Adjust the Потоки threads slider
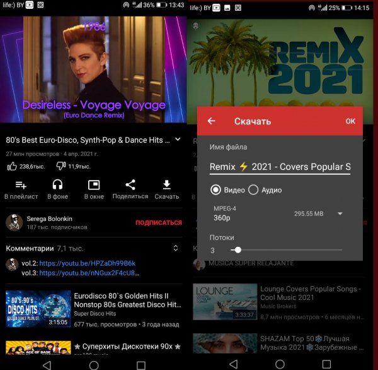Image resolution: width=378 pixels, height=370 pixels. (x=287, y=250)
